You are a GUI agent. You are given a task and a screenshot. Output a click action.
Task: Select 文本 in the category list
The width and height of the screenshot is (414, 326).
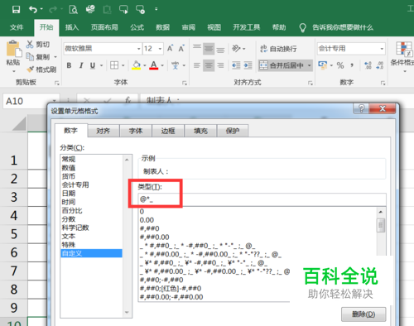(x=91, y=237)
